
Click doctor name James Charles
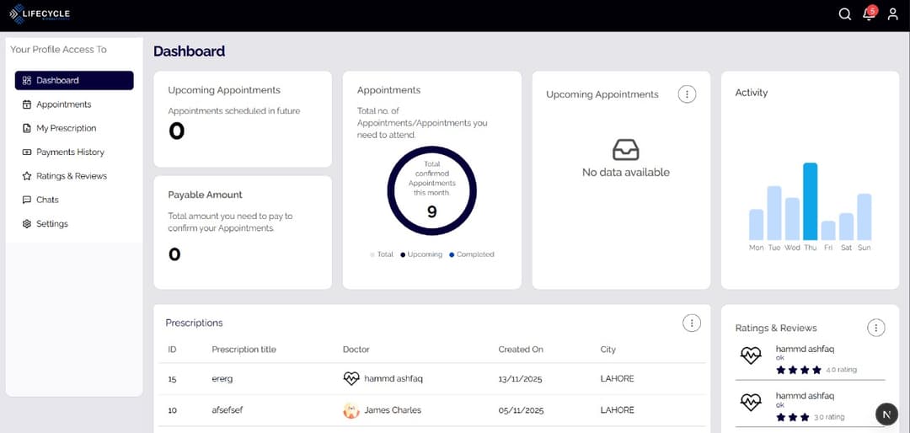pyautogui.click(x=393, y=410)
